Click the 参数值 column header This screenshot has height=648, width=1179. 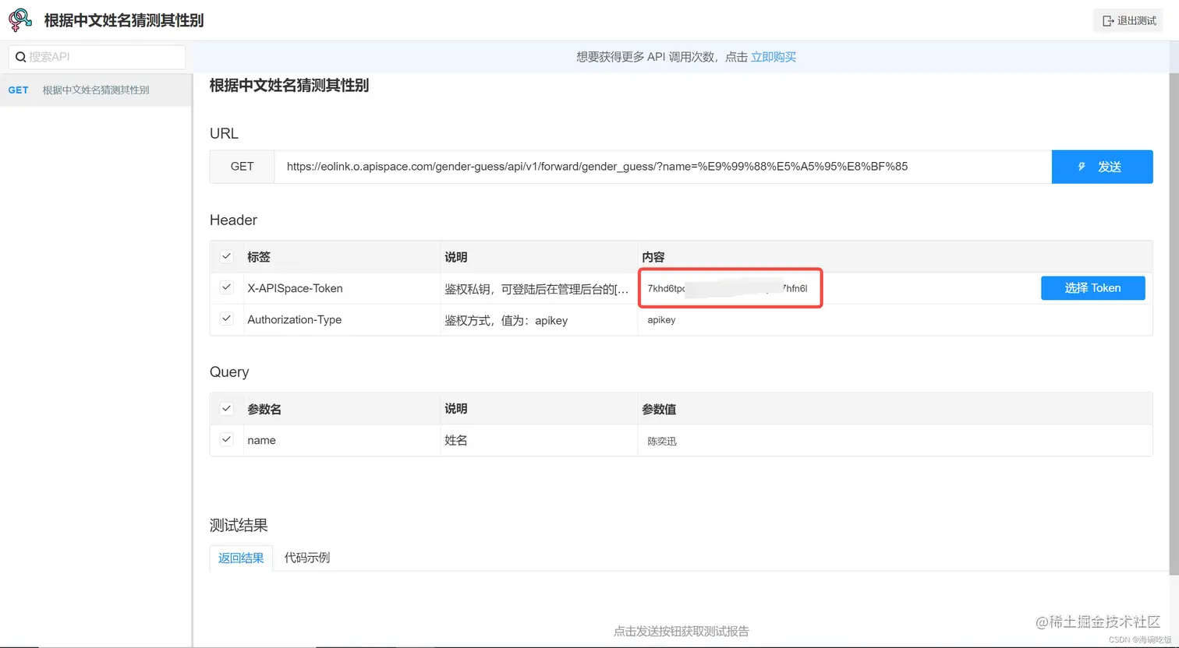659,408
